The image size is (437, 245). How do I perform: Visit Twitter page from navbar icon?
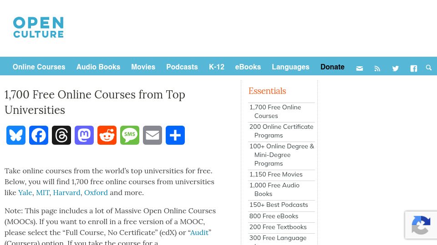[396, 69]
